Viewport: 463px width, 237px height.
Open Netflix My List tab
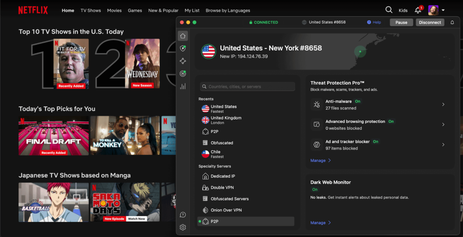click(x=192, y=10)
